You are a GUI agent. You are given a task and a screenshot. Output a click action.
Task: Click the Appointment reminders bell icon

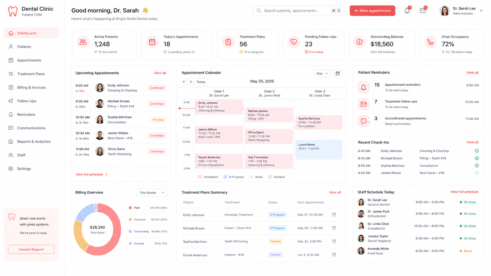click(364, 87)
